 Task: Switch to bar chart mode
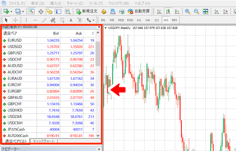[159, 11]
